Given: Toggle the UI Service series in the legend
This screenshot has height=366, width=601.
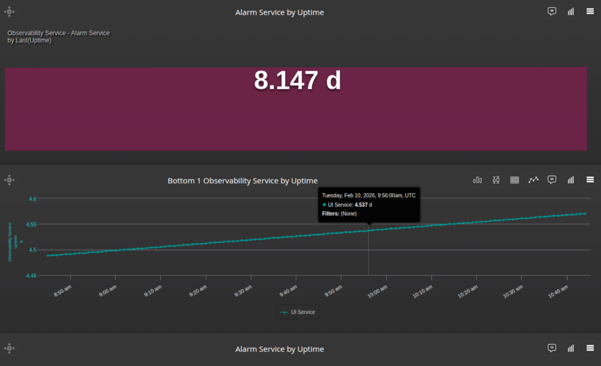Looking at the screenshot, I should (297, 312).
